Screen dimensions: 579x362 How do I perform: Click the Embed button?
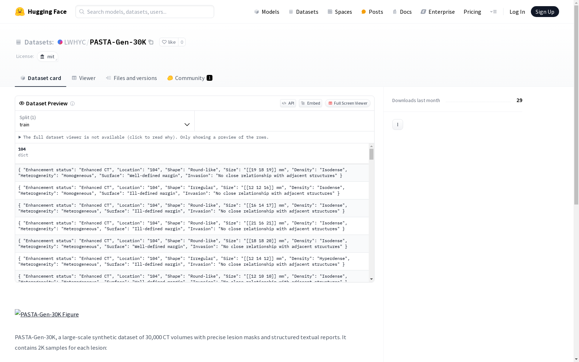coord(310,103)
